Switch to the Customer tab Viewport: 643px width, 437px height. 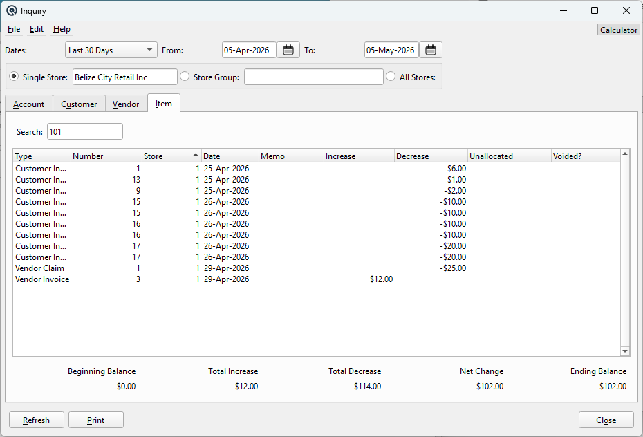tap(79, 104)
